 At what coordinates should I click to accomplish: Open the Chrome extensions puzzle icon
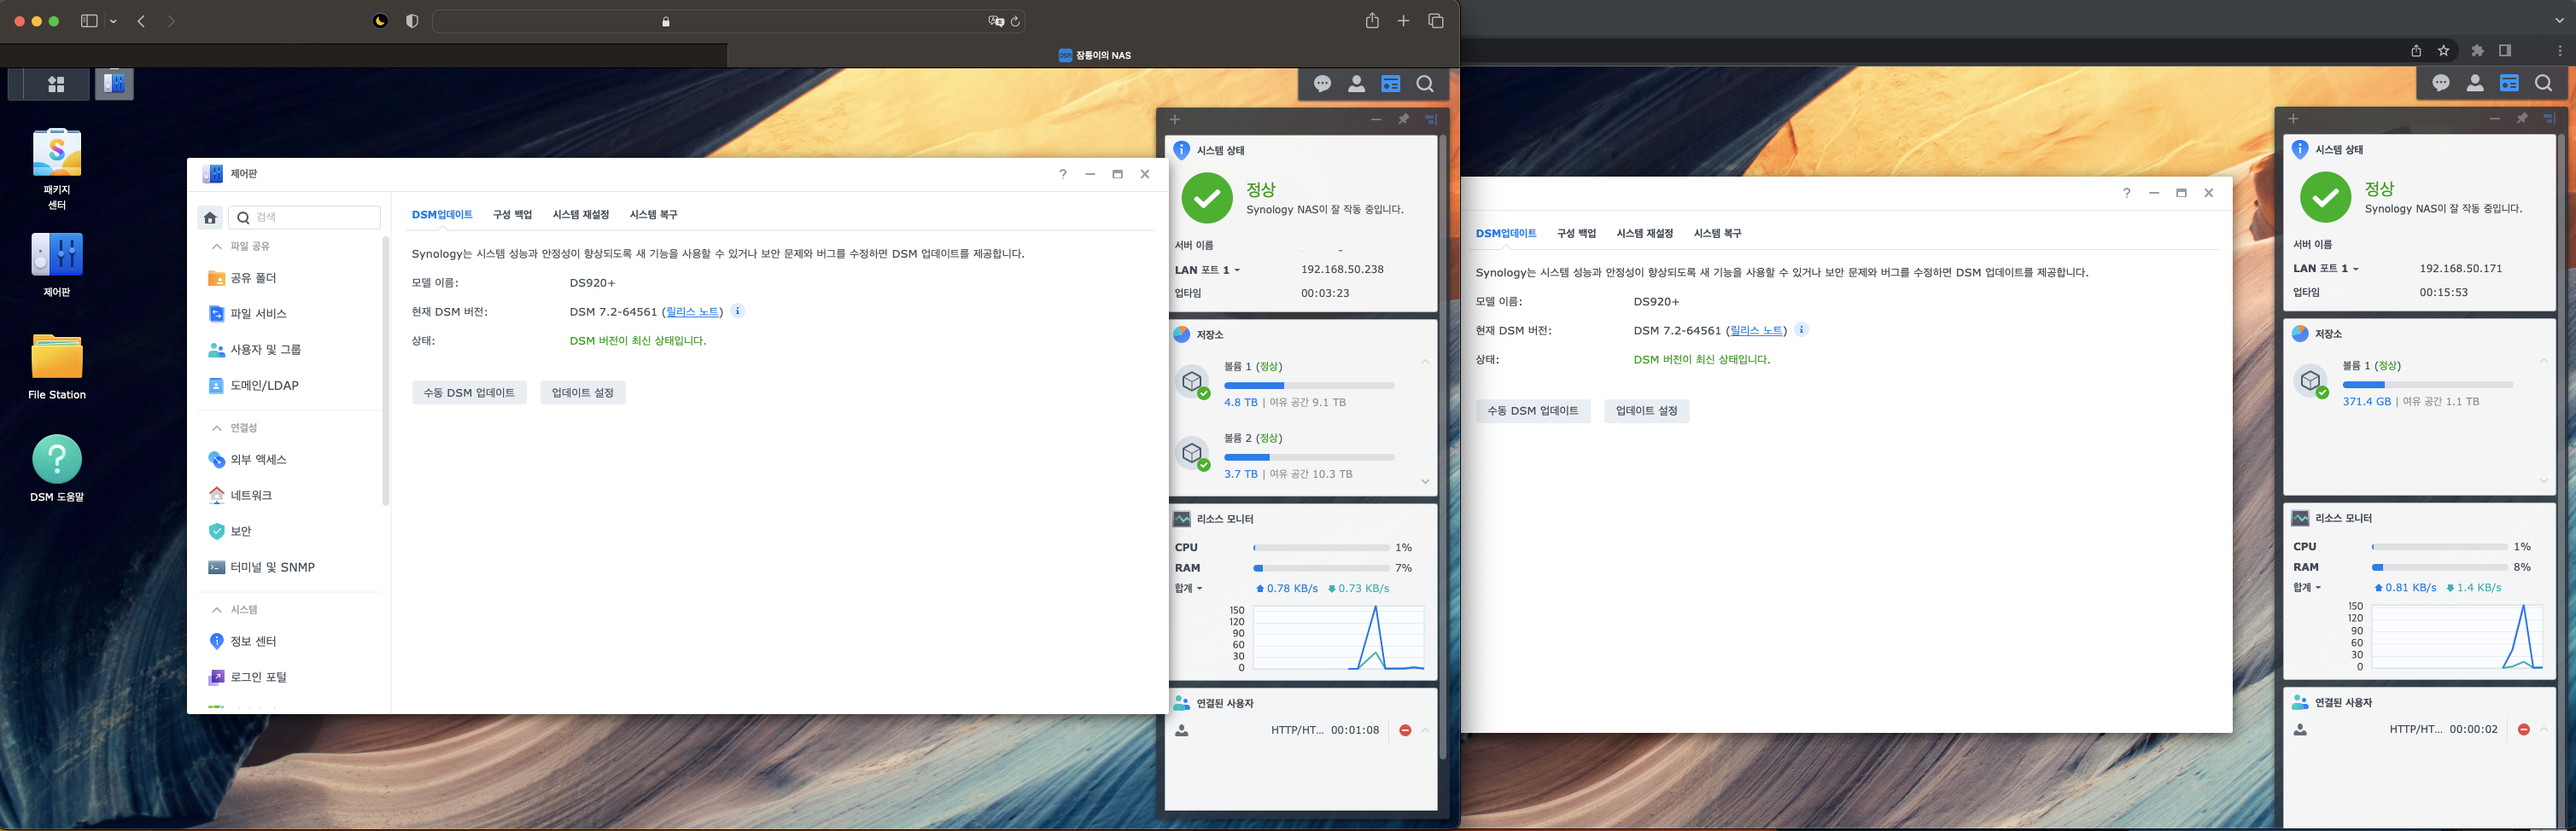pyautogui.click(x=2477, y=50)
